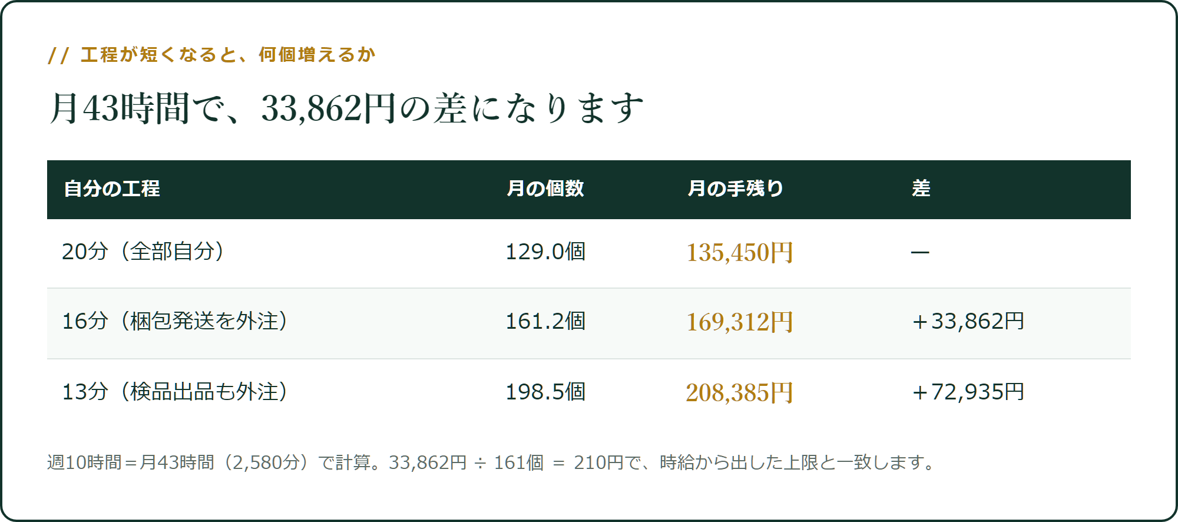Click the footnote starting with 週10時間＝月43時間
This screenshot has width=1178, height=522.
coord(491,462)
